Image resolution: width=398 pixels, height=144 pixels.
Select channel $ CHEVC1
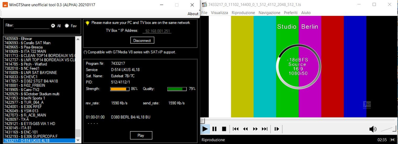tap(39, 77)
